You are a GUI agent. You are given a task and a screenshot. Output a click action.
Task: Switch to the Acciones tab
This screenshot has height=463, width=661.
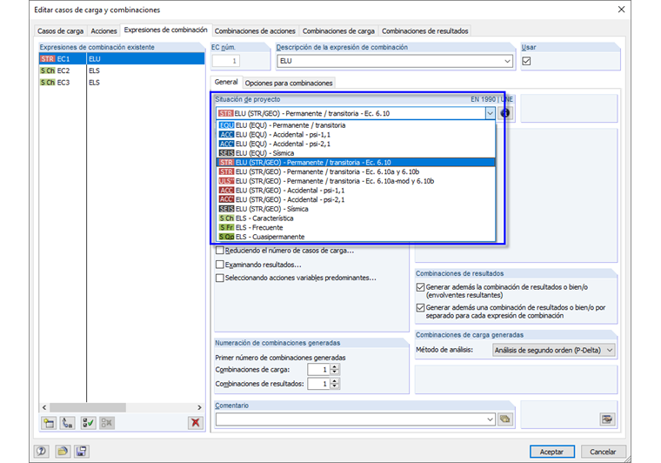103,30
